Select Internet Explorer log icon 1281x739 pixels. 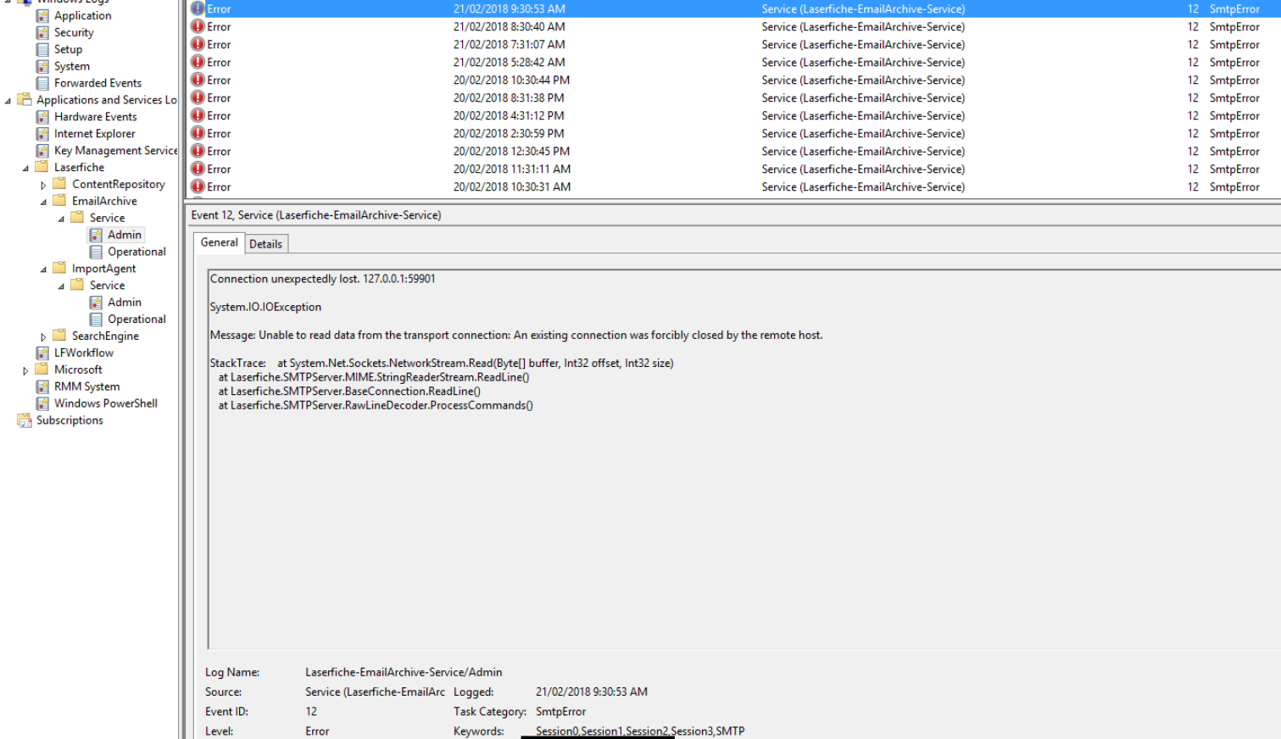tap(42, 134)
